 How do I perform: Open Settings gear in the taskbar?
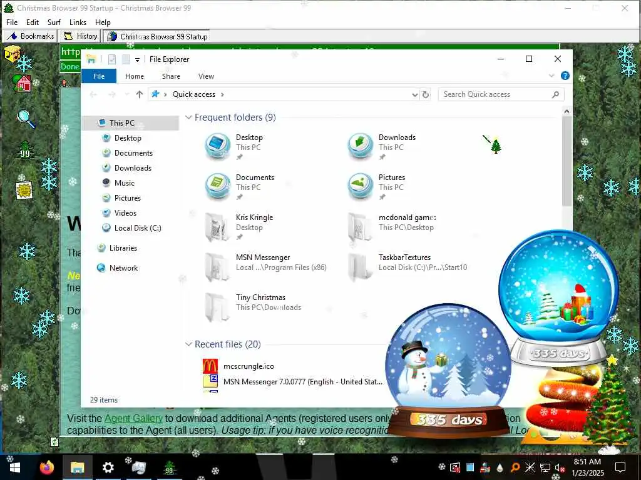point(108,467)
